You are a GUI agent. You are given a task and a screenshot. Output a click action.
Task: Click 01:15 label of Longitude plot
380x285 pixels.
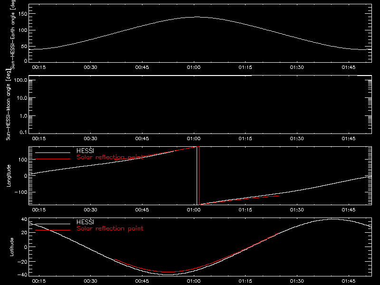click(x=245, y=209)
